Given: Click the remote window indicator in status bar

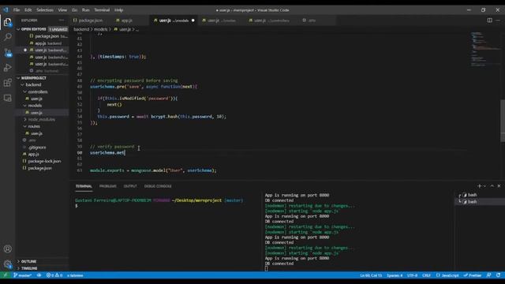Looking at the screenshot, I should tap(6, 275).
